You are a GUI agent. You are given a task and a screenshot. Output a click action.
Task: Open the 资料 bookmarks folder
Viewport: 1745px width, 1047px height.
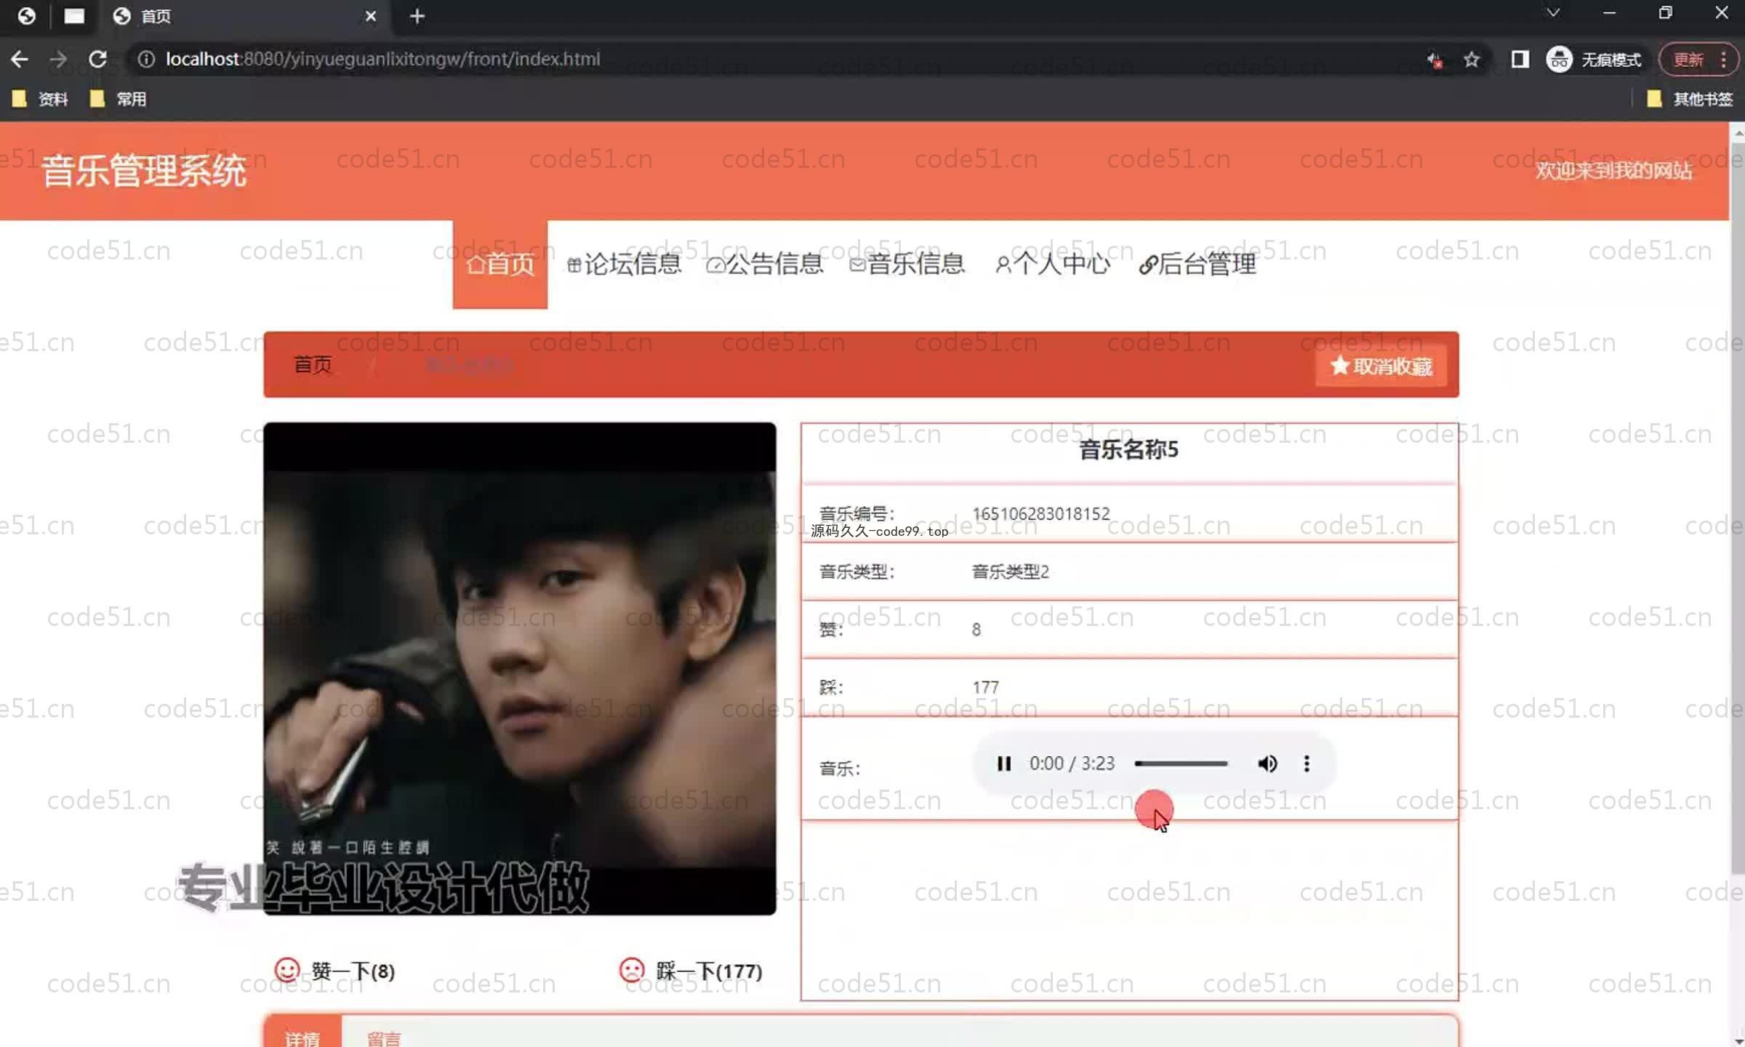click(x=40, y=99)
